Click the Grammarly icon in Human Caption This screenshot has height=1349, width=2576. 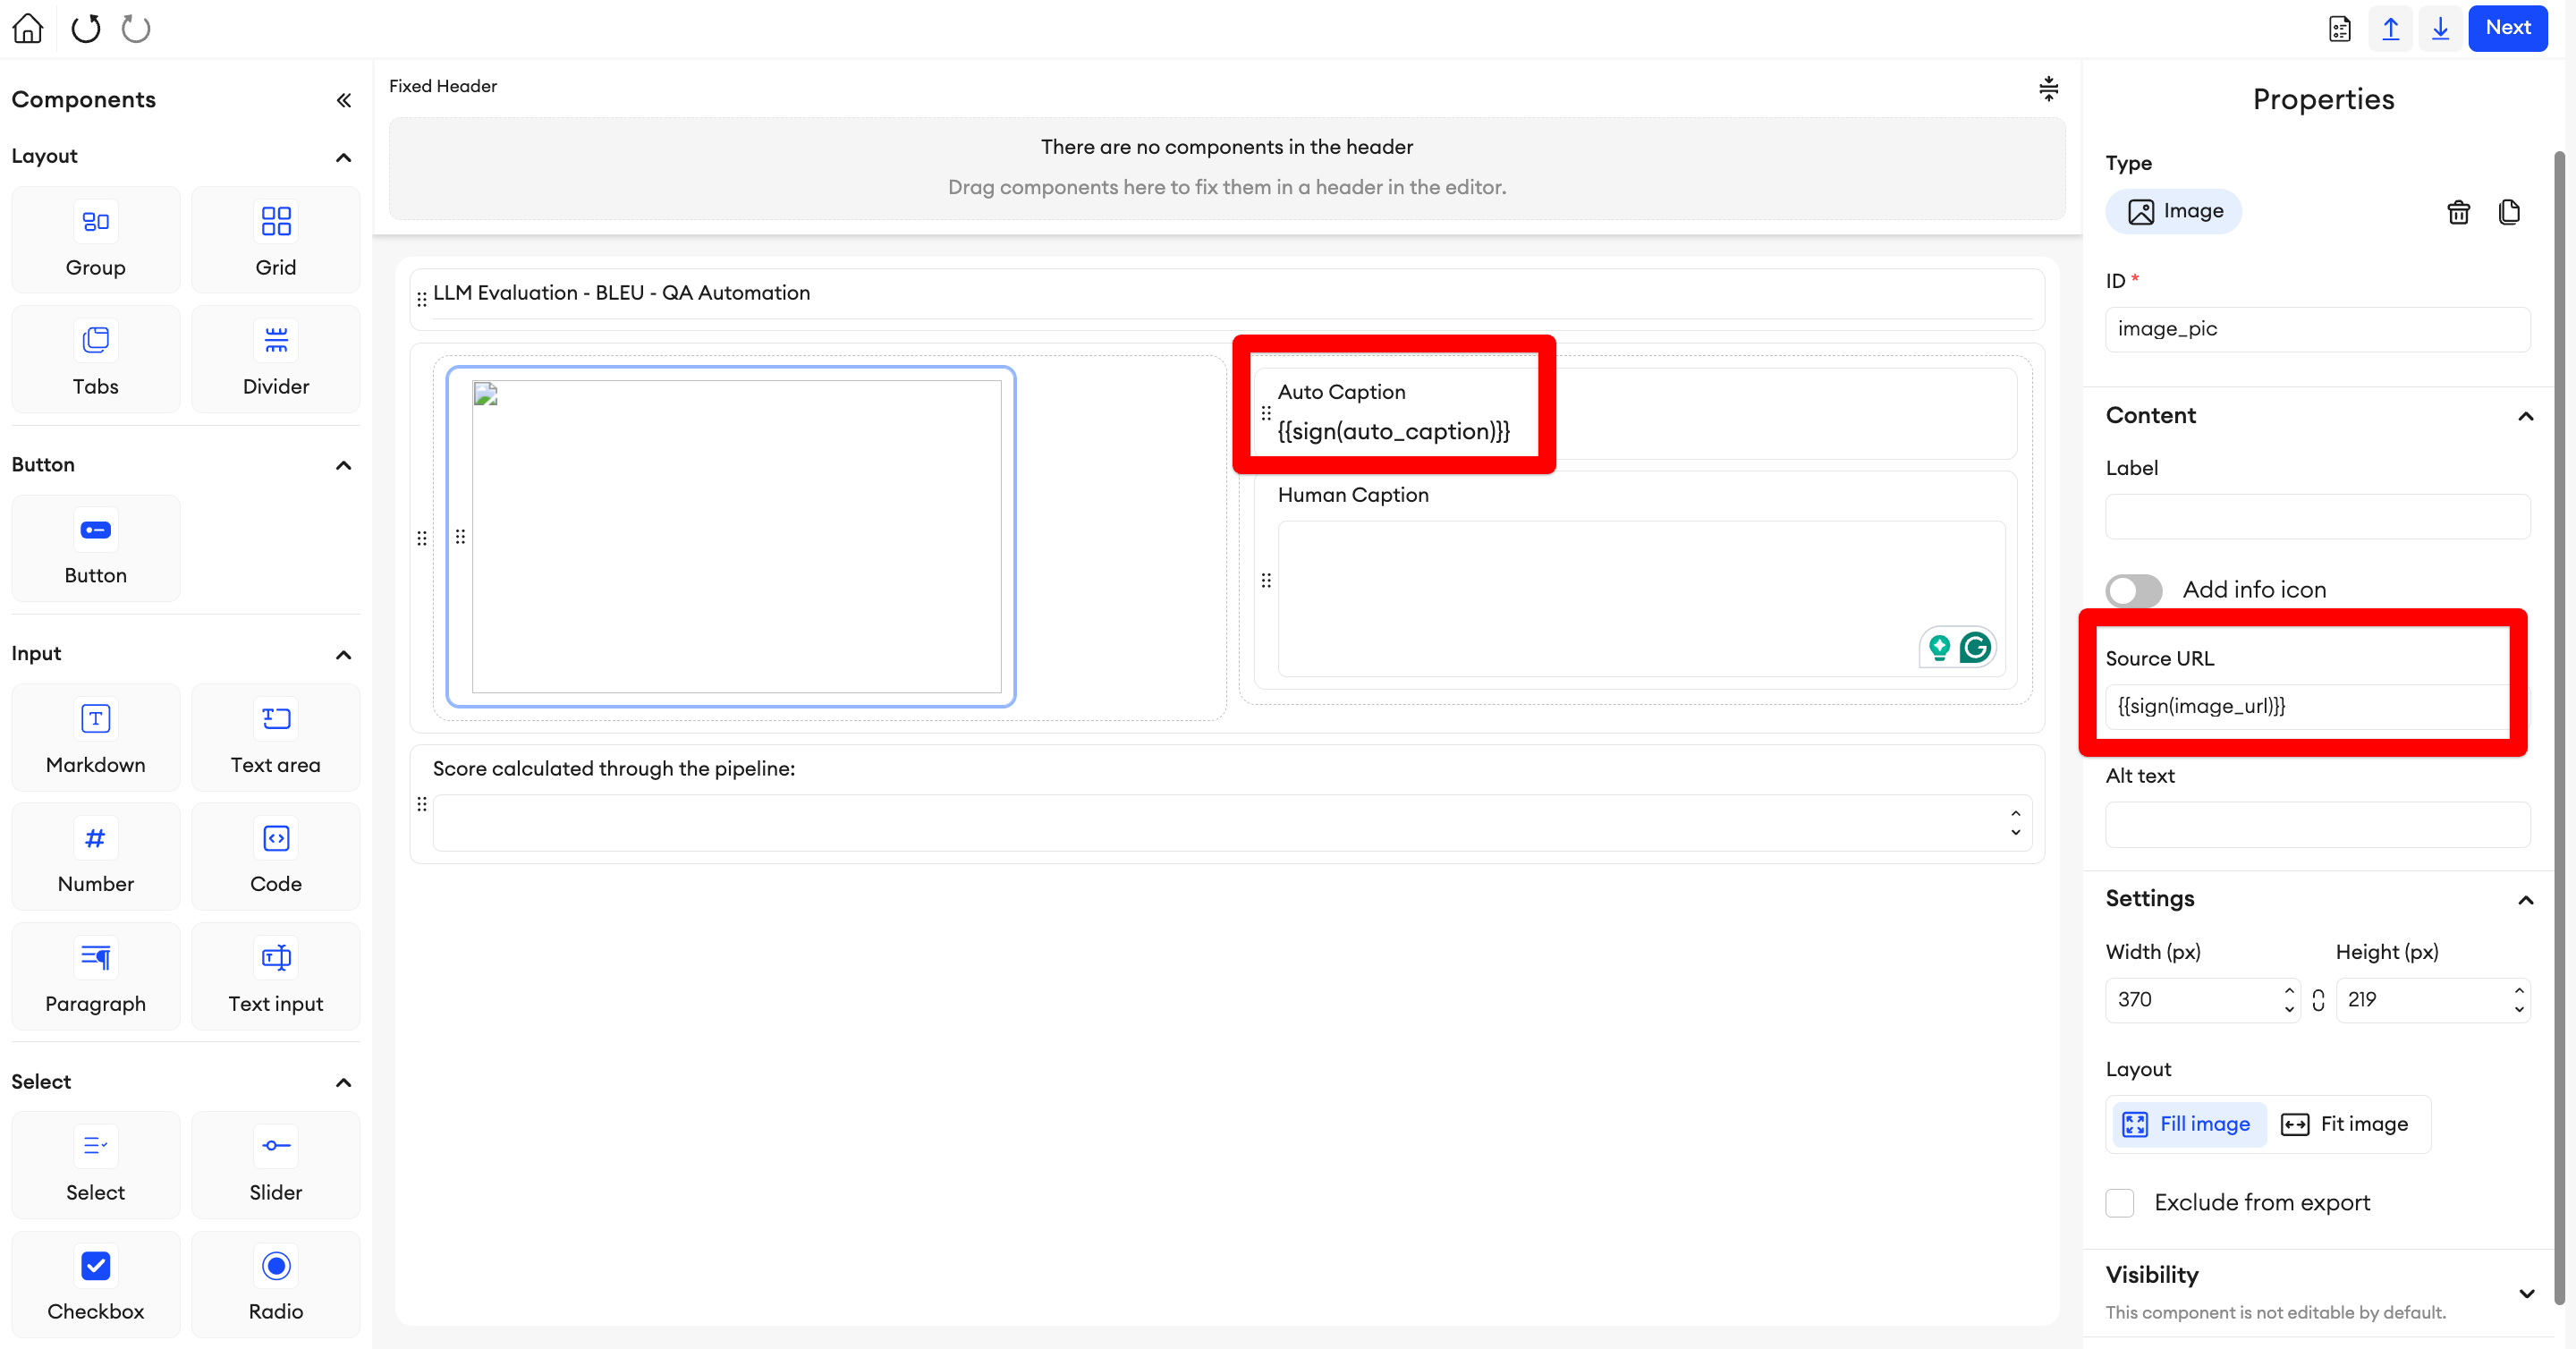coord(1975,648)
